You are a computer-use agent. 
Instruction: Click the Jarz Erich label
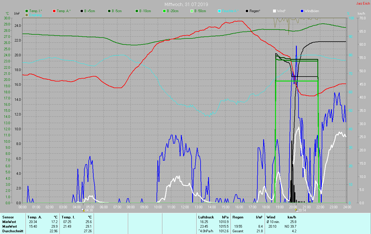coord(363,3)
